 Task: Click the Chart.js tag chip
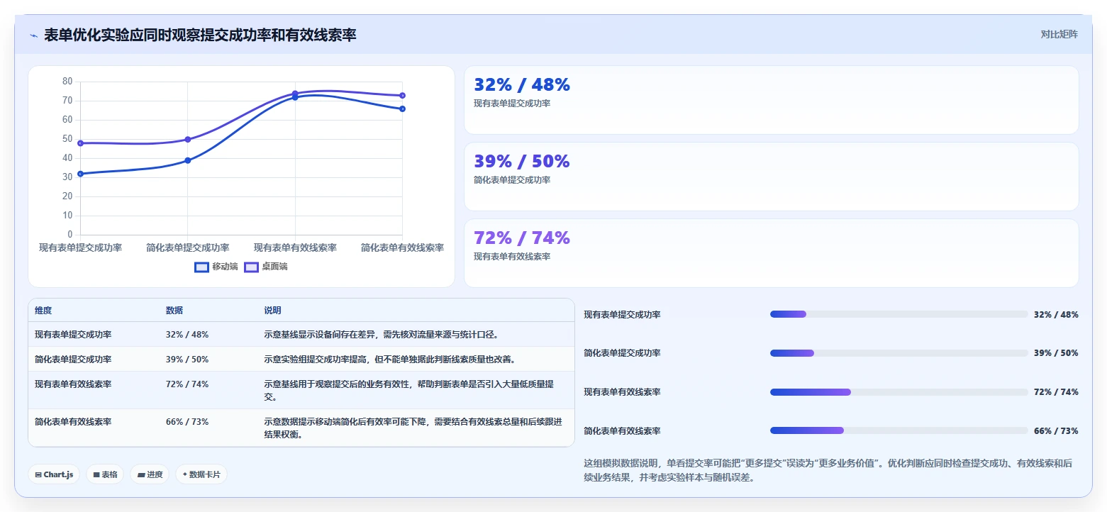pyautogui.click(x=54, y=474)
